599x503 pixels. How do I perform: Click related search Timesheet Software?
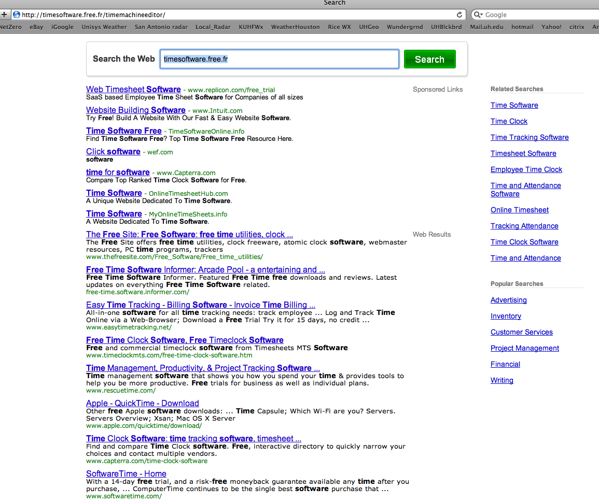tap(523, 153)
